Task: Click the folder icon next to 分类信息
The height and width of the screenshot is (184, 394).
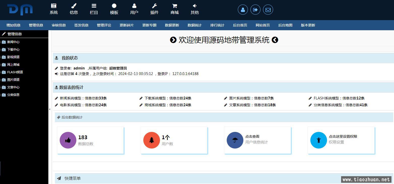Action: 4,95
